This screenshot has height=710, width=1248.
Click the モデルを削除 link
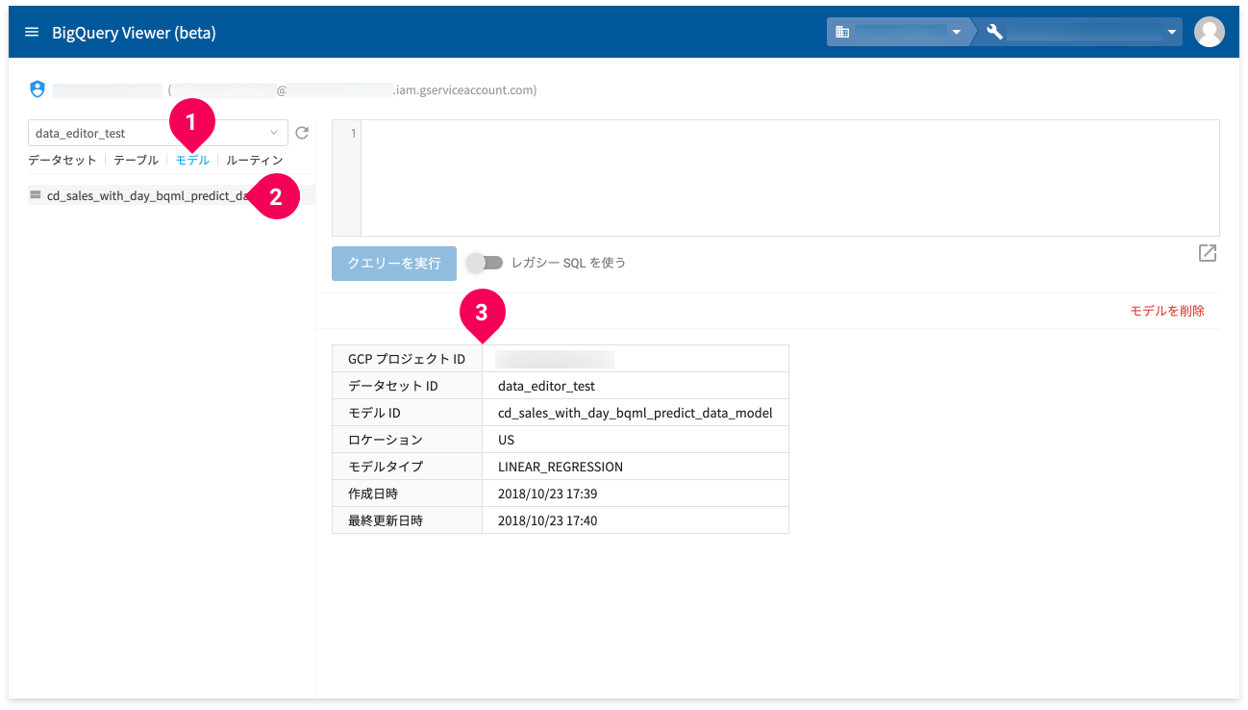coord(1167,311)
